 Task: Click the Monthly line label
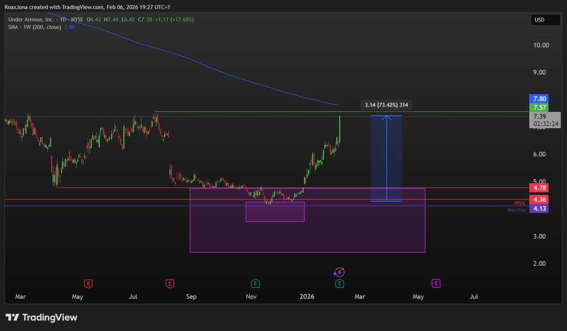pos(517,210)
